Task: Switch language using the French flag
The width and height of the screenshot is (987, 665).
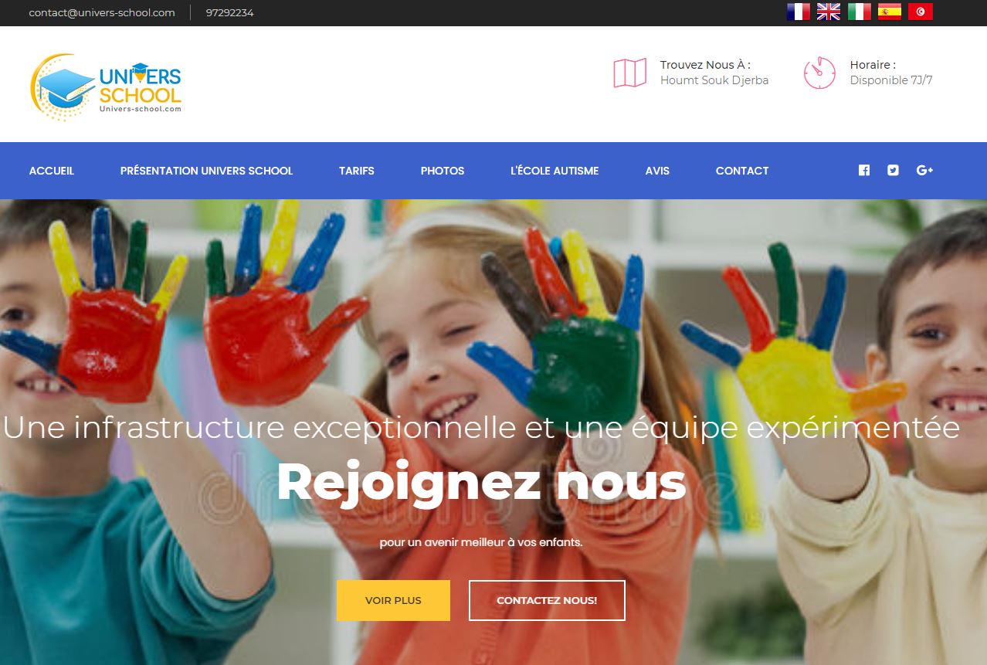Action: coord(798,12)
